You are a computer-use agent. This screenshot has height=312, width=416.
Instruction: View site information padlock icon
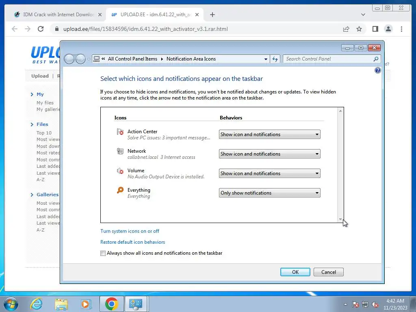57,29
